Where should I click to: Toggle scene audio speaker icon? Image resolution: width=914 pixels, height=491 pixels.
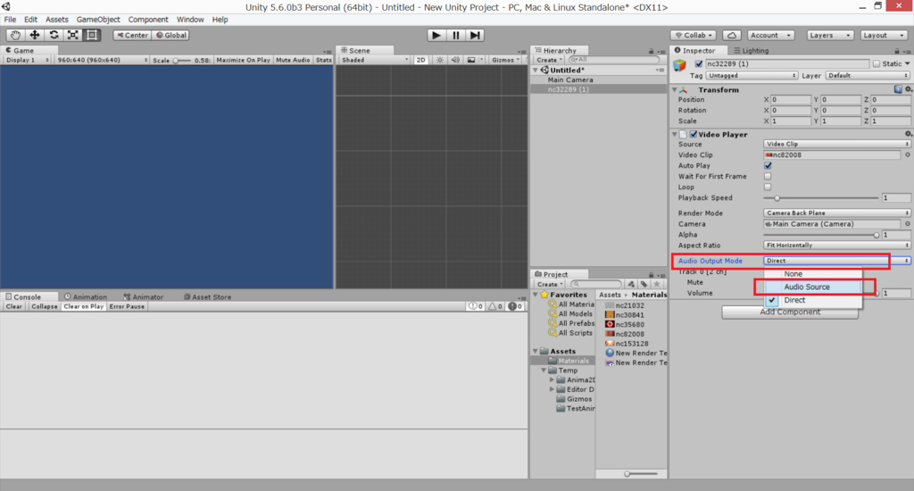pos(455,60)
